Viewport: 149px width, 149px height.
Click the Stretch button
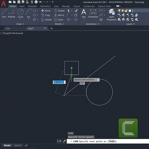click(x=46, y=19)
